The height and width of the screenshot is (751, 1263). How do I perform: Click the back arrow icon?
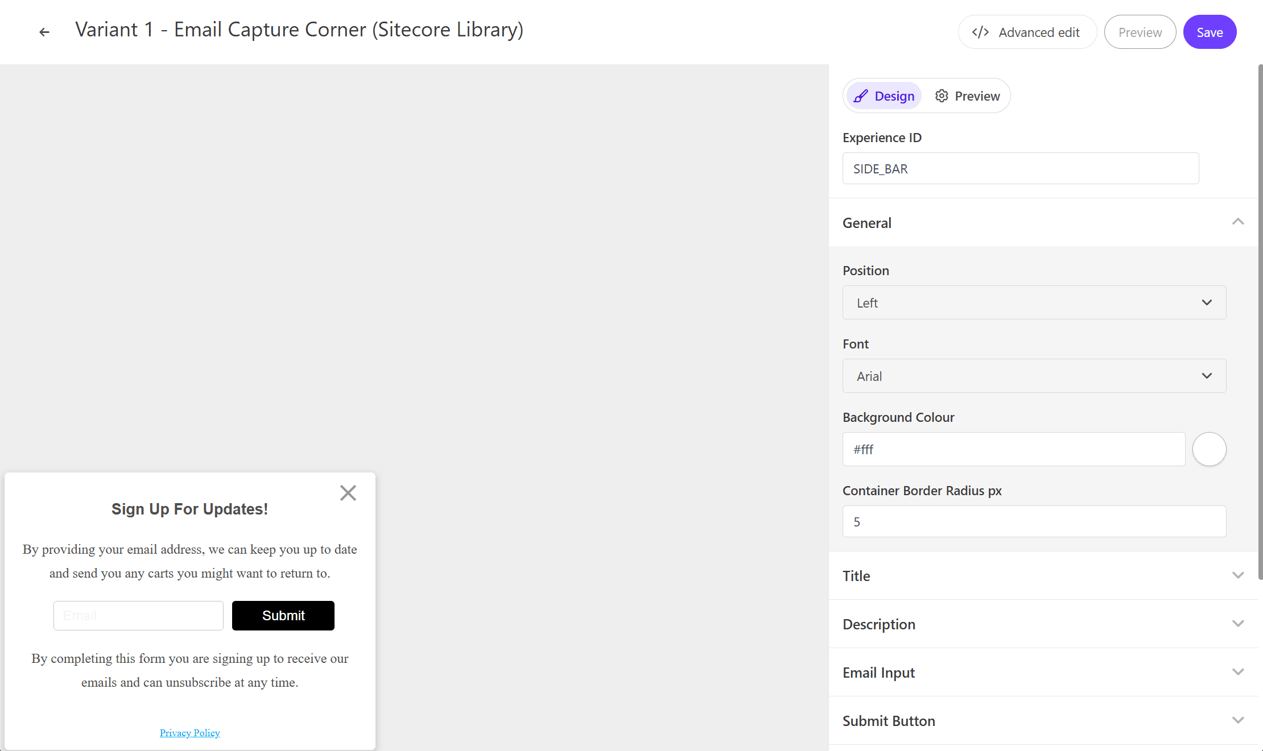[44, 32]
